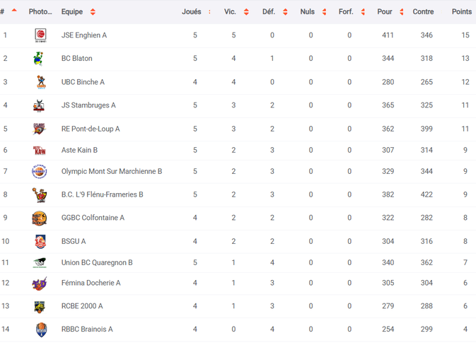476x350 pixels.
Task: Click the Equipe column header label
Action: point(72,12)
